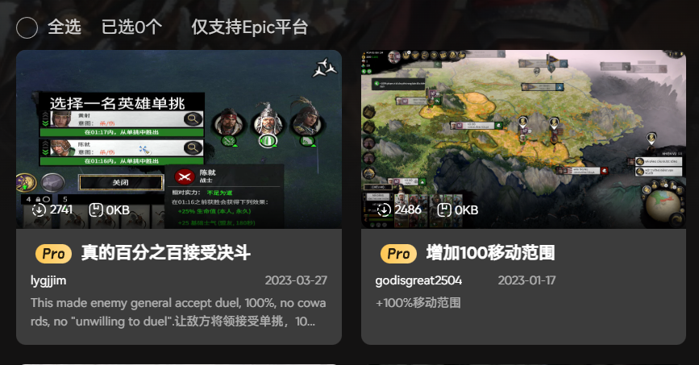The width and height of the screenshot is (699, 365).
Task: Click the 仅支持Epic平台 notice
Action: tap(250, 27)
